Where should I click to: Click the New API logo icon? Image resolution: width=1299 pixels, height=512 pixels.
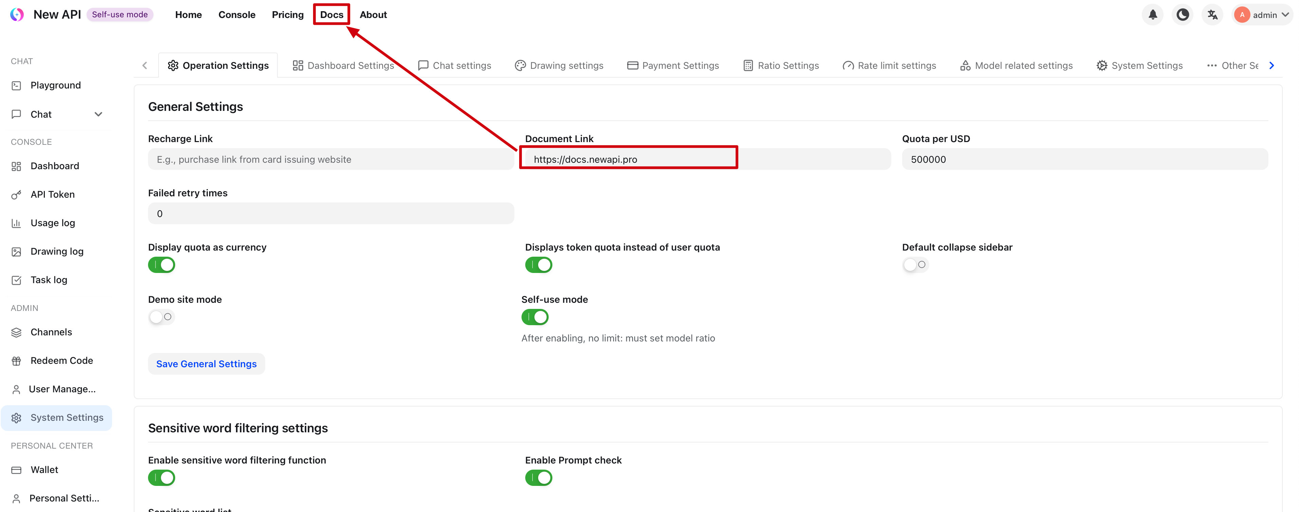[17, 15]
